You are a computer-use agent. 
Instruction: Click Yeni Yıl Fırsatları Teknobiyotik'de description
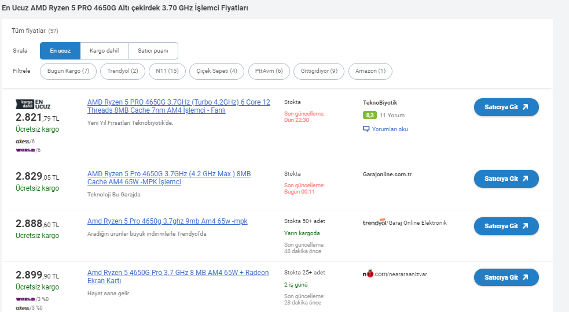(x=130, y=123)
